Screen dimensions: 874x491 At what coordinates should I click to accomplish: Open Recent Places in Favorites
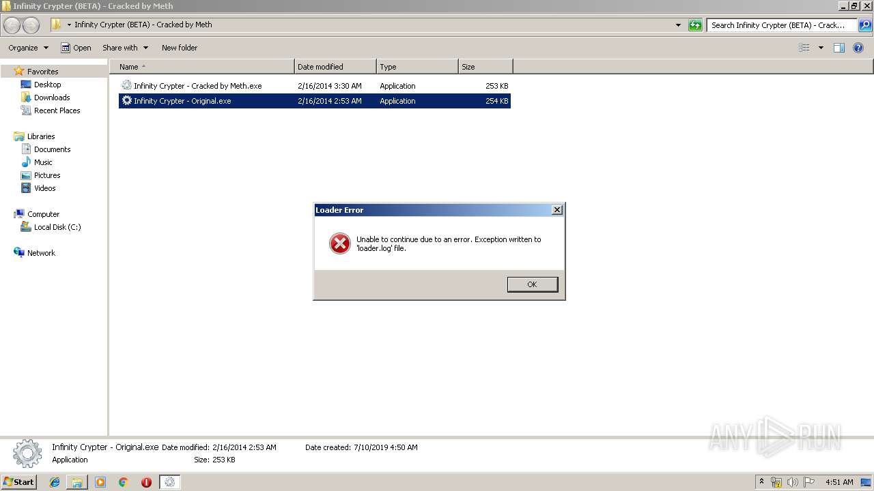(57, 110)
